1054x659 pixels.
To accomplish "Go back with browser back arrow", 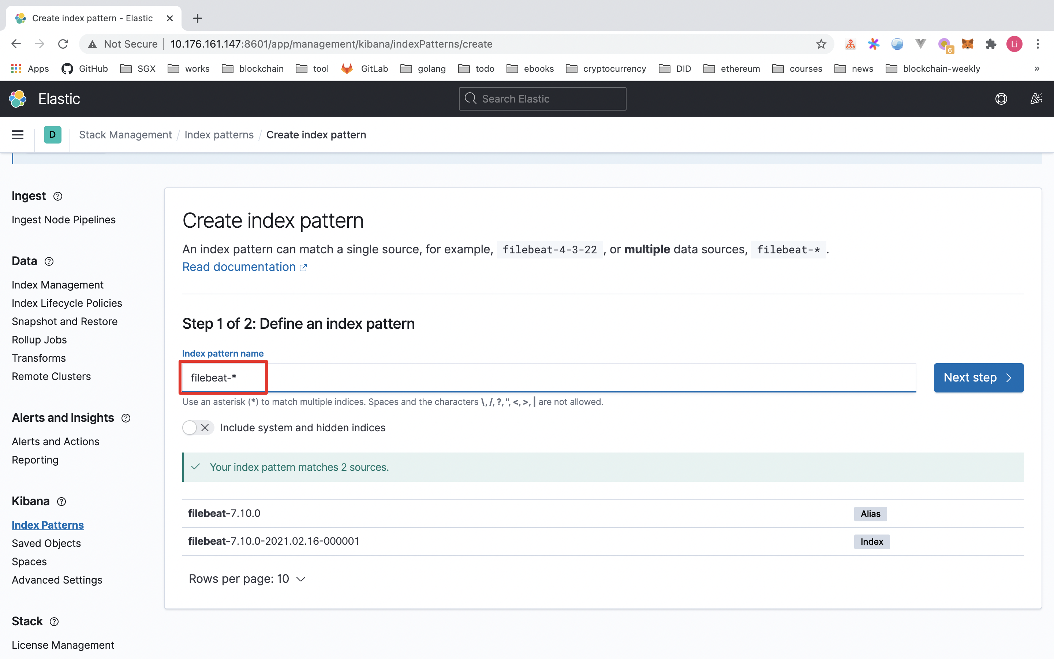I will click(x=16, y=44).
